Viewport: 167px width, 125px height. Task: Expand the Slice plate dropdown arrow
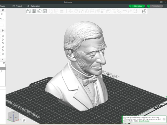[x=130, y=6]
